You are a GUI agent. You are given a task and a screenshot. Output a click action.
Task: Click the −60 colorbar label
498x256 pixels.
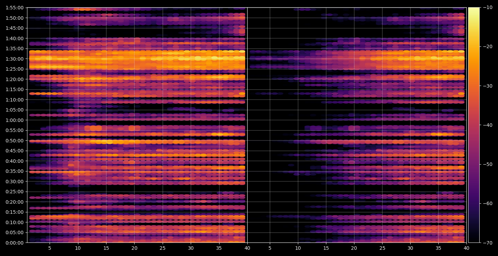coord(488,203)
